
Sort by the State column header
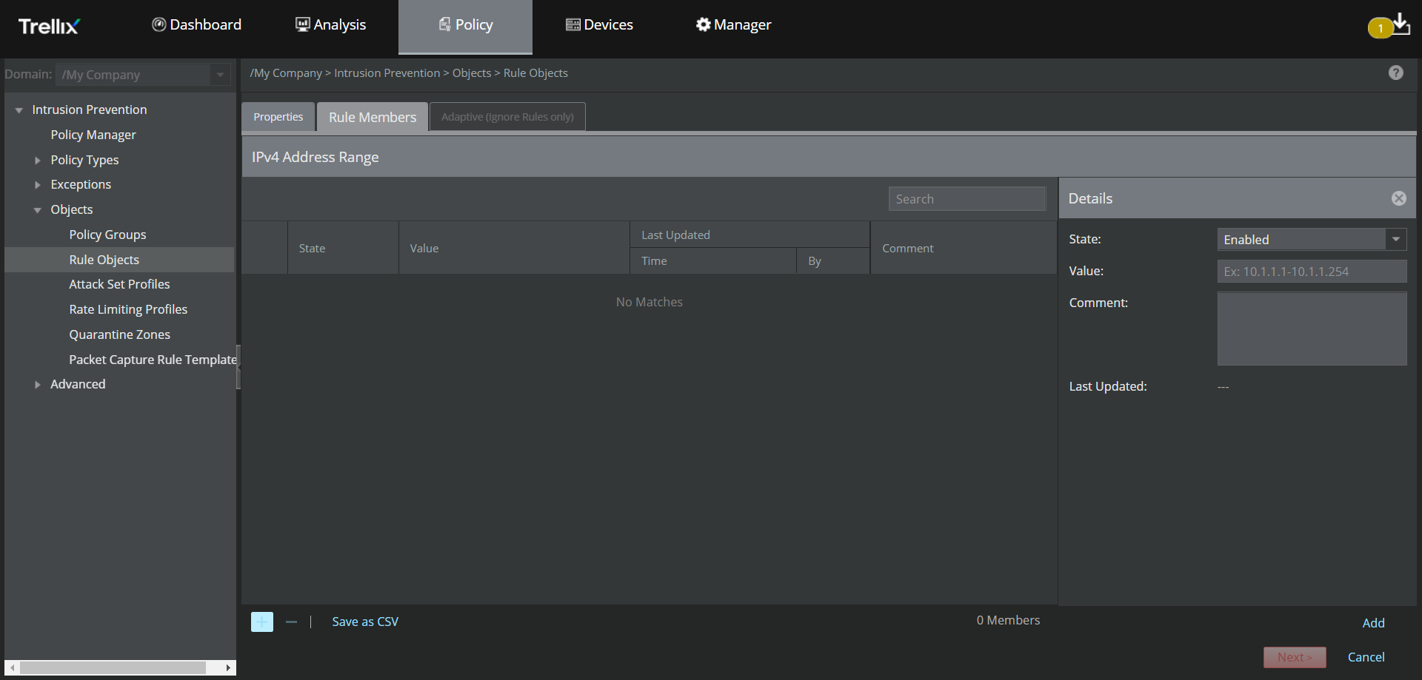[343, 248]
